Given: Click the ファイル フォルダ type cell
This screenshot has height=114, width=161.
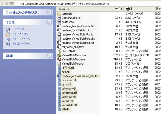Looking at the screenshot, I should click(x=134, y=14).
